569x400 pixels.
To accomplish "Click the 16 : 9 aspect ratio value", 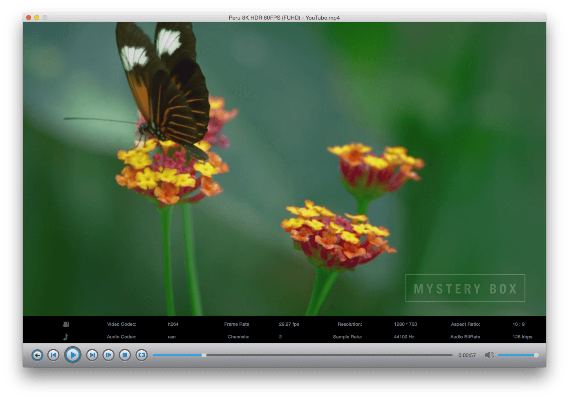I will click(x=518, y=324).
